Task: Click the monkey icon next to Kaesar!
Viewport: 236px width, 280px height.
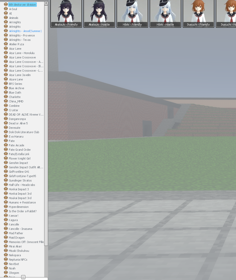Action: [6, 215]
